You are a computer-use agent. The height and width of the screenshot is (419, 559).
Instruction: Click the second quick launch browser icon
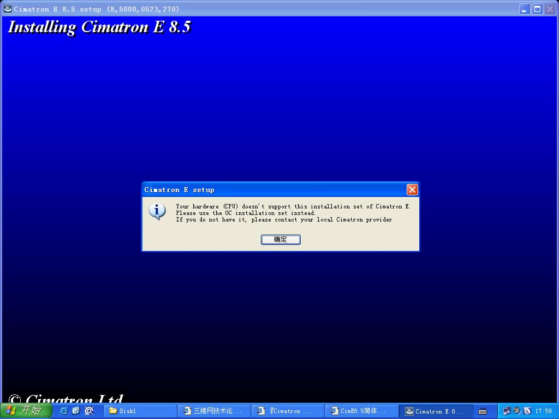(x=76, y=411)
